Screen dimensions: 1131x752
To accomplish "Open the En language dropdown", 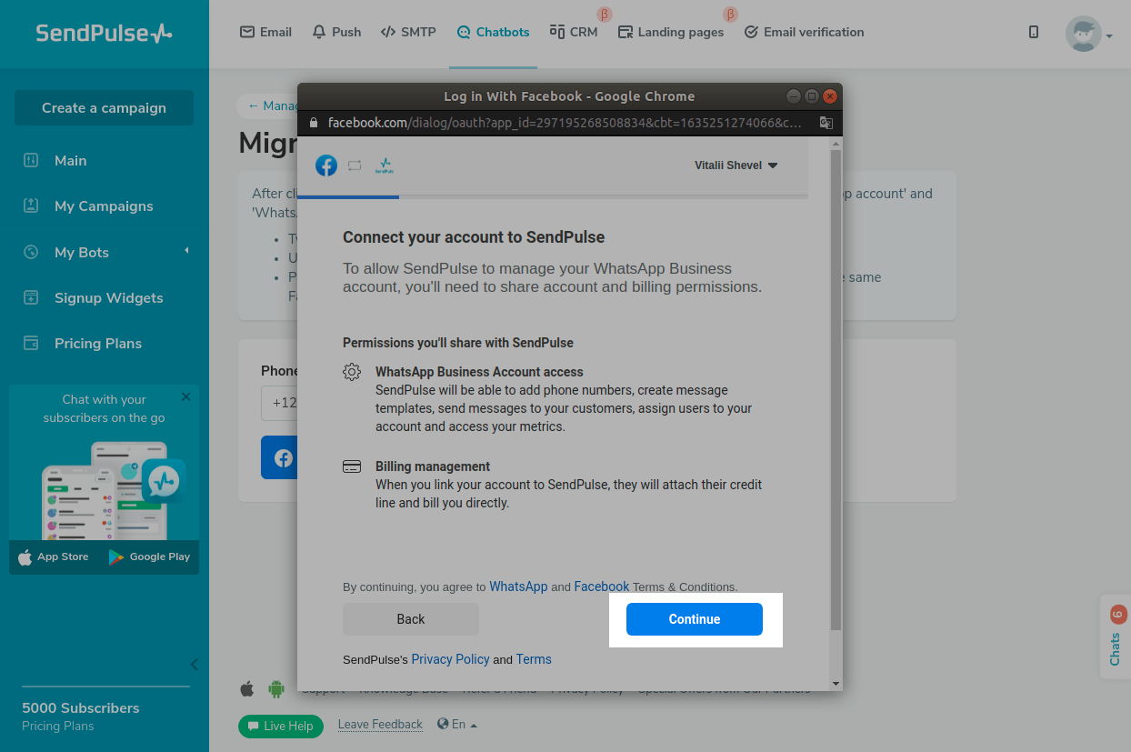I will pos(457,725).
